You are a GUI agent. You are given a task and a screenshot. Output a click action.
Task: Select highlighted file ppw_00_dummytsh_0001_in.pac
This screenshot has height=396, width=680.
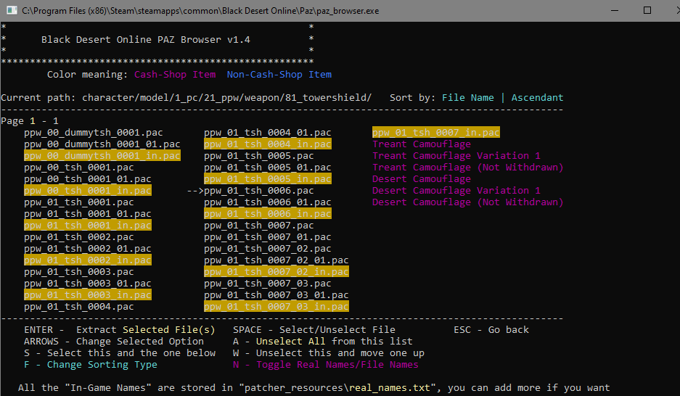tap(102, 156)
